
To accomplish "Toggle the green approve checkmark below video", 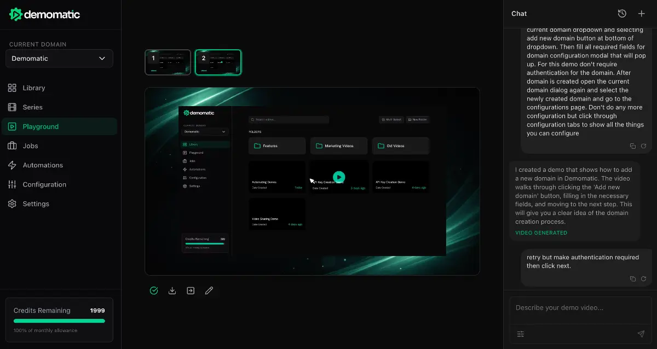I will (154, 291).
